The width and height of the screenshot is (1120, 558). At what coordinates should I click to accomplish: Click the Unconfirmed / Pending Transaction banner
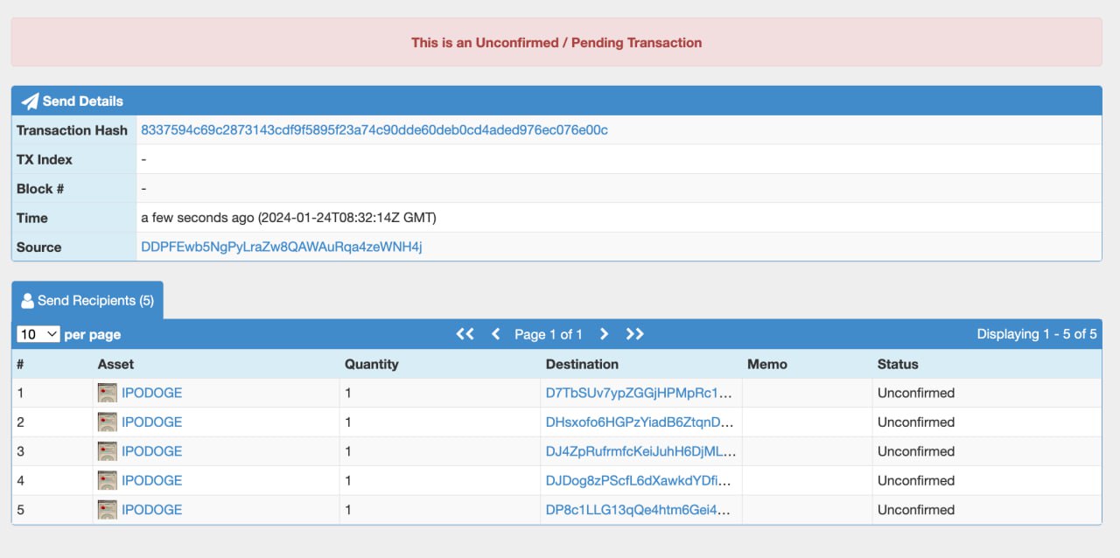556,42
